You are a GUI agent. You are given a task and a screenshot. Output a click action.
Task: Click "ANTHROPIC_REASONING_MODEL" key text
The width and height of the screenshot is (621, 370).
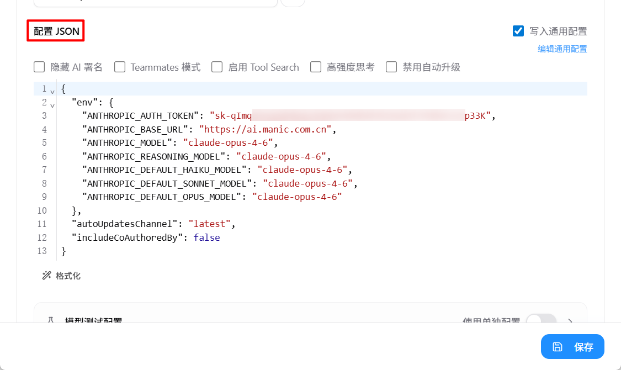[153, 156]
